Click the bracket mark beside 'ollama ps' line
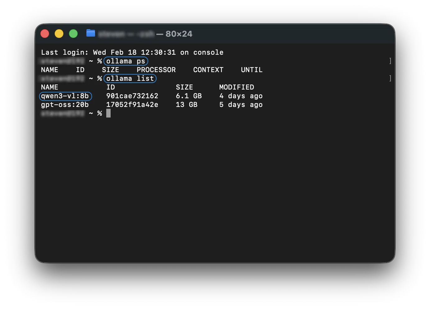The width and height of the screenshot is (430, 309). 390,61
